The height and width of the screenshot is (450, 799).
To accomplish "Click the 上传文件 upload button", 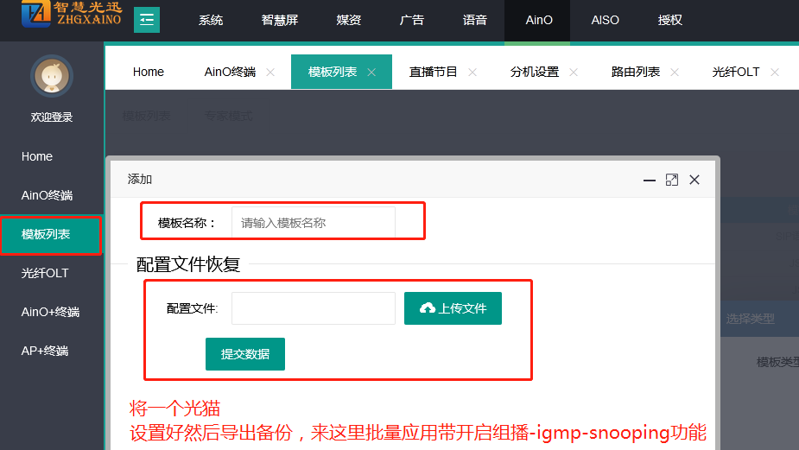I will pyautogui.click(x=453, y=308).
